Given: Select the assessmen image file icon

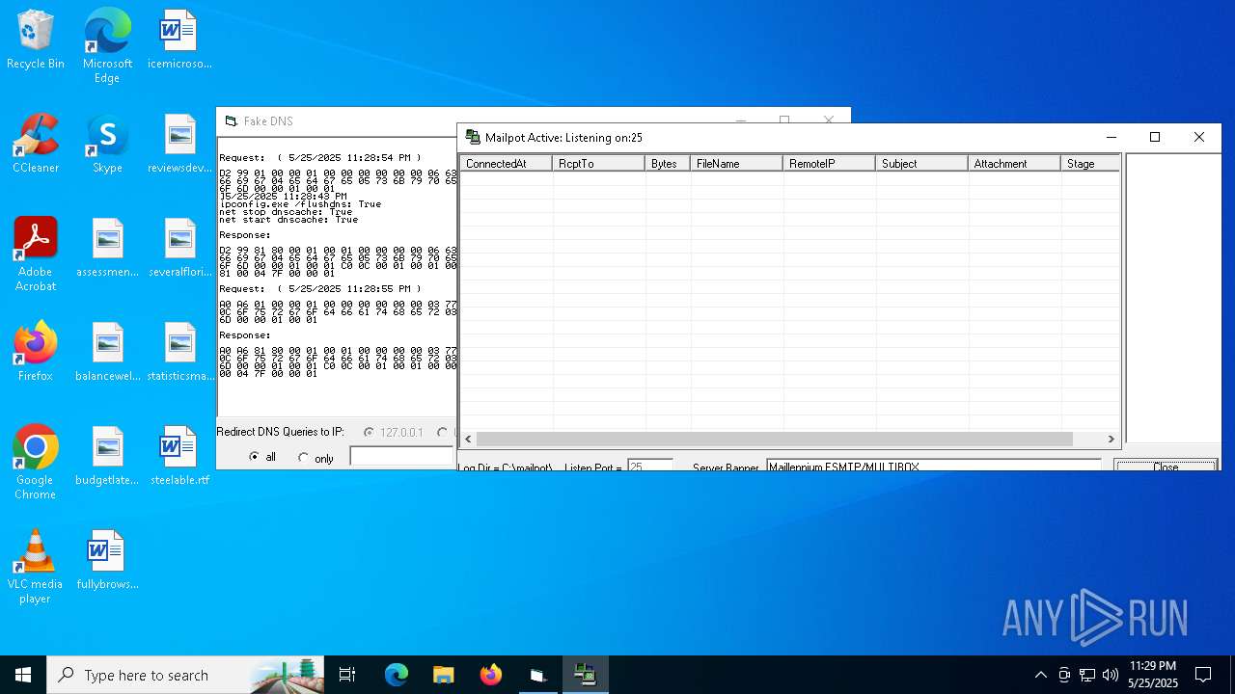Looking at the screenshot, I should [x=107, y=248].
